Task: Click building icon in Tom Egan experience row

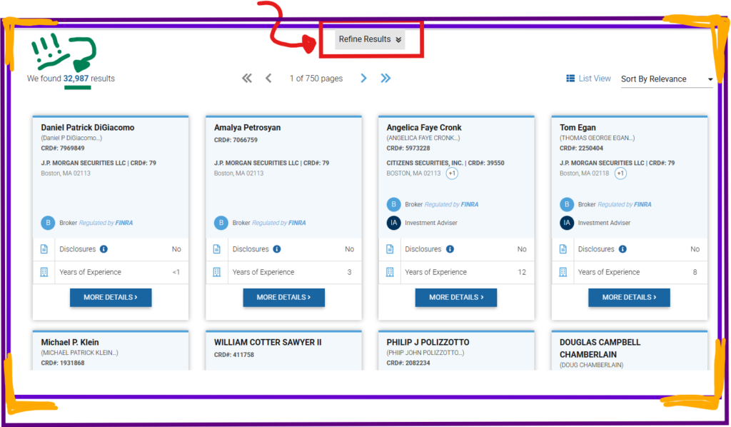Action: click(x=563, y=272)
